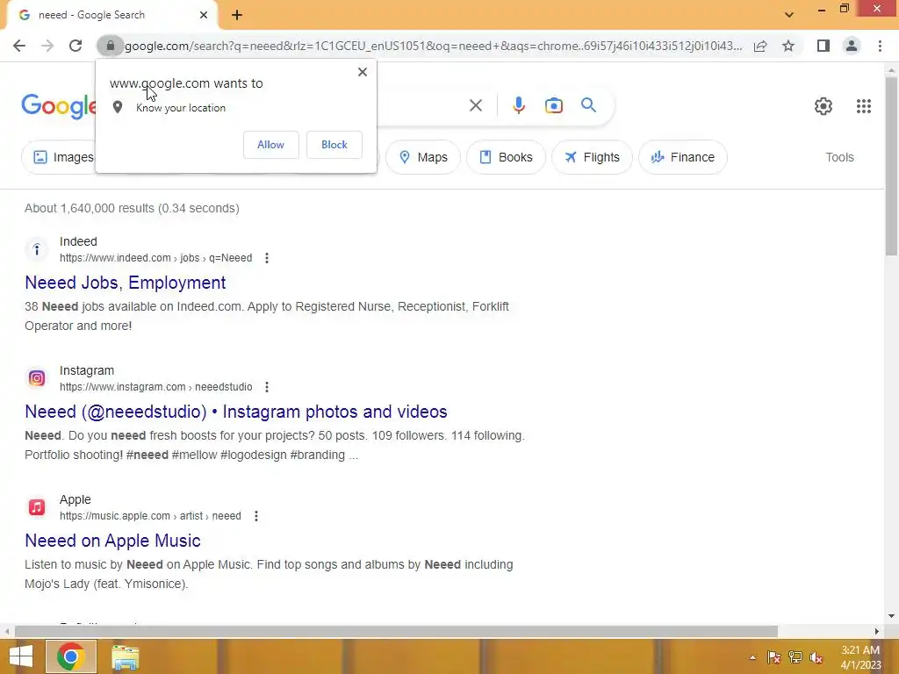Open the Tools search options
The width and height of the screenshot is (899, 674).
click(839, 157)
